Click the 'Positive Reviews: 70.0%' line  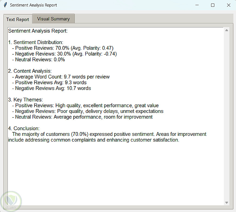point(63,48)
